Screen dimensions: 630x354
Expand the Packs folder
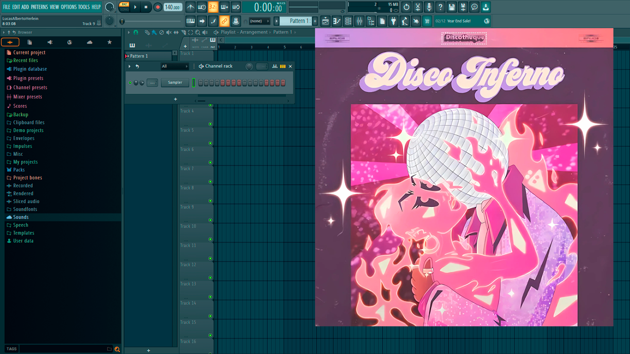(19, 170)
